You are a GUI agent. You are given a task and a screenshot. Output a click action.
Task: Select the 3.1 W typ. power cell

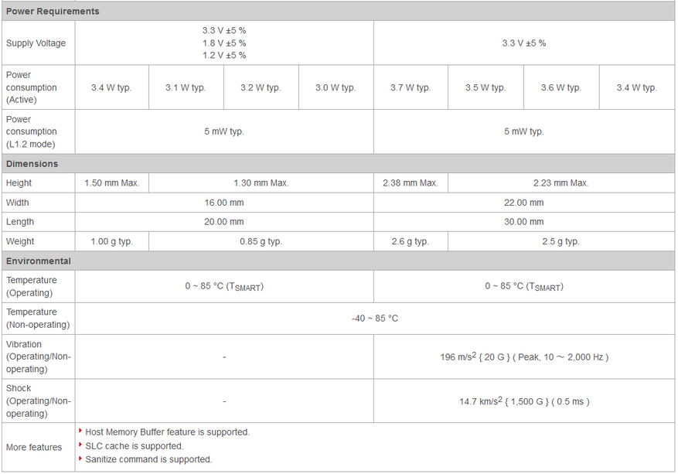[186, 88]
